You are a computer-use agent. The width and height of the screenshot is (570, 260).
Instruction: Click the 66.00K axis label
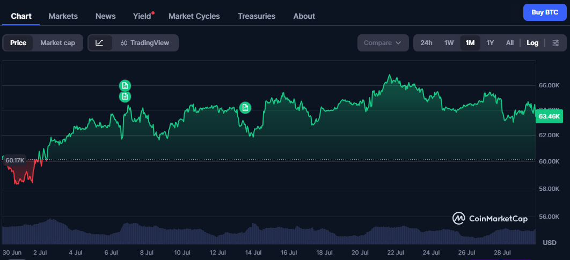click(x=549, y=85)
